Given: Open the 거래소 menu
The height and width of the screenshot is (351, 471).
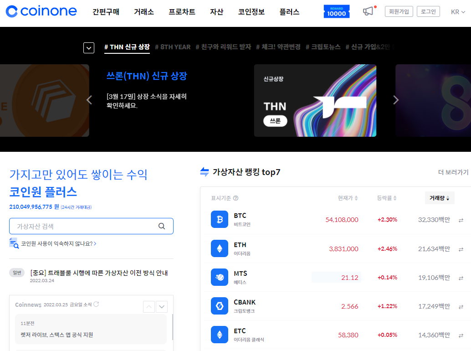Looking at the screenshot, I should click(x=144, y=12).
